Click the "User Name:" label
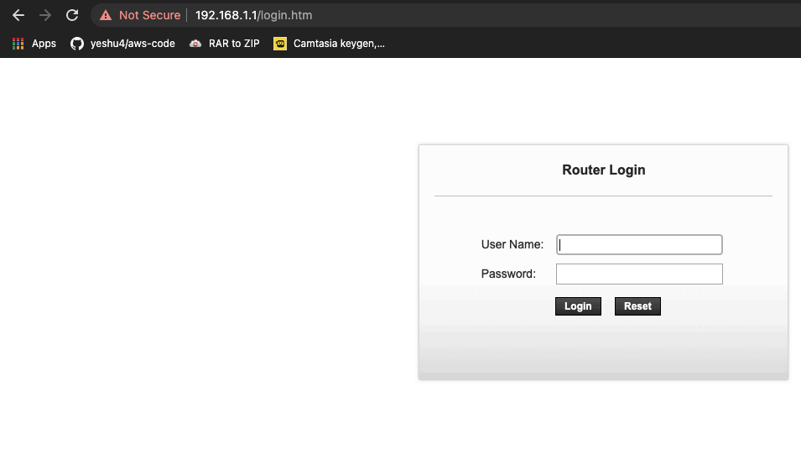This screenshot has height=470, width=801. tap(512, 244)
